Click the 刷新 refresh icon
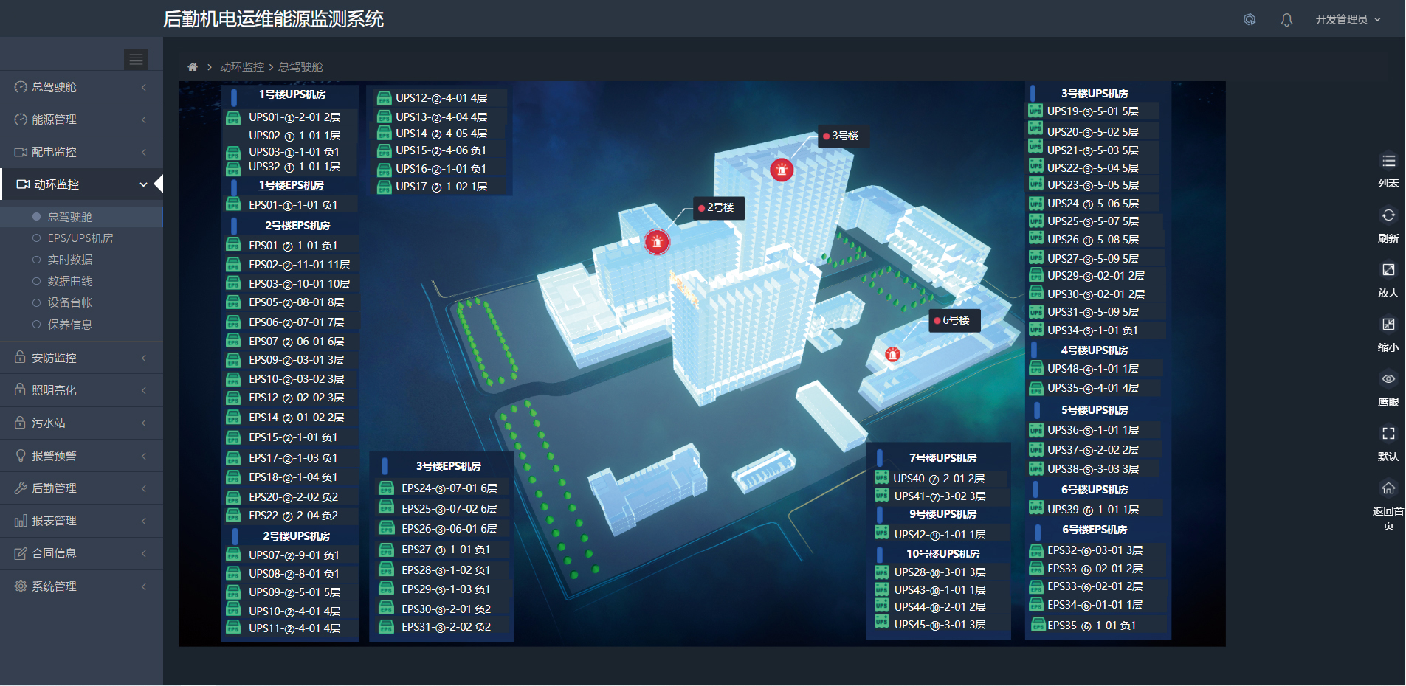This screenshot has width=1406, height=686. (1388, 215)
